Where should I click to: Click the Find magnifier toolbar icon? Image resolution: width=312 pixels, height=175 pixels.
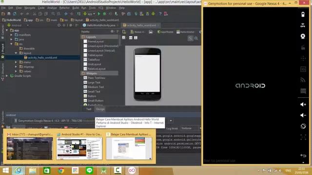[x=53, y=14]
